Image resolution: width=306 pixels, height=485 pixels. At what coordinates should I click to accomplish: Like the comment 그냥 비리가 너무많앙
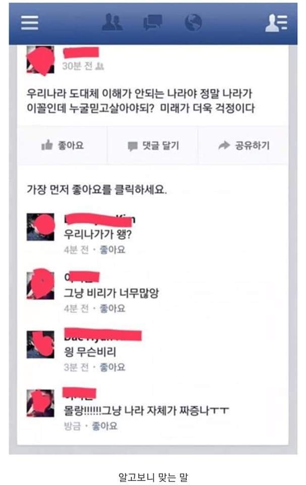[112, 308]
